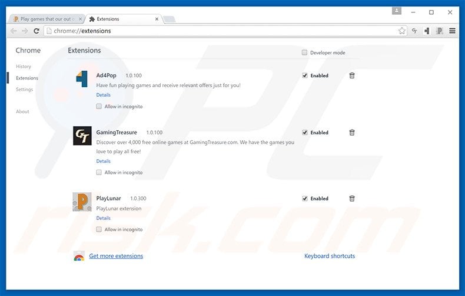
Task: Disable the Ad4Pop extension Enabled checkbox
Action: [x=304, y=75]
